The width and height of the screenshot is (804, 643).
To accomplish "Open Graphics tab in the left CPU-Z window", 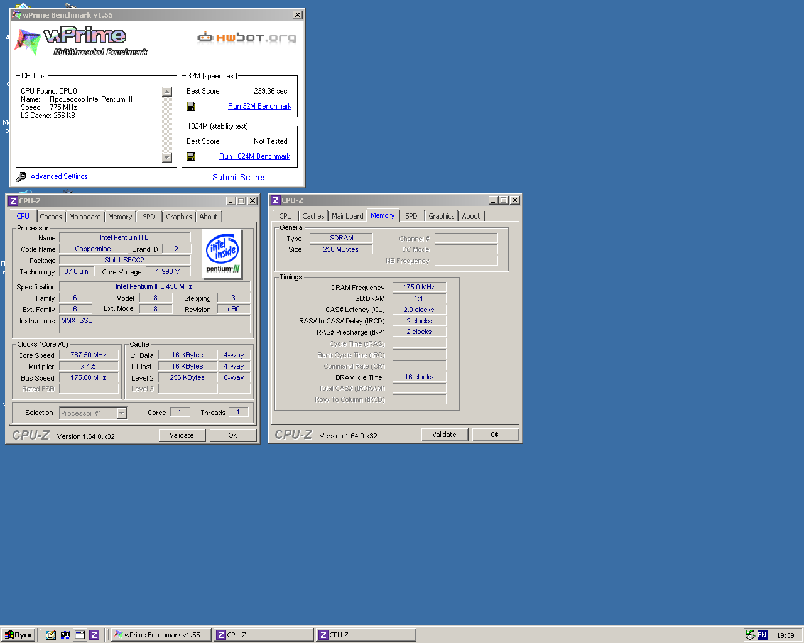I will (179, 217).
